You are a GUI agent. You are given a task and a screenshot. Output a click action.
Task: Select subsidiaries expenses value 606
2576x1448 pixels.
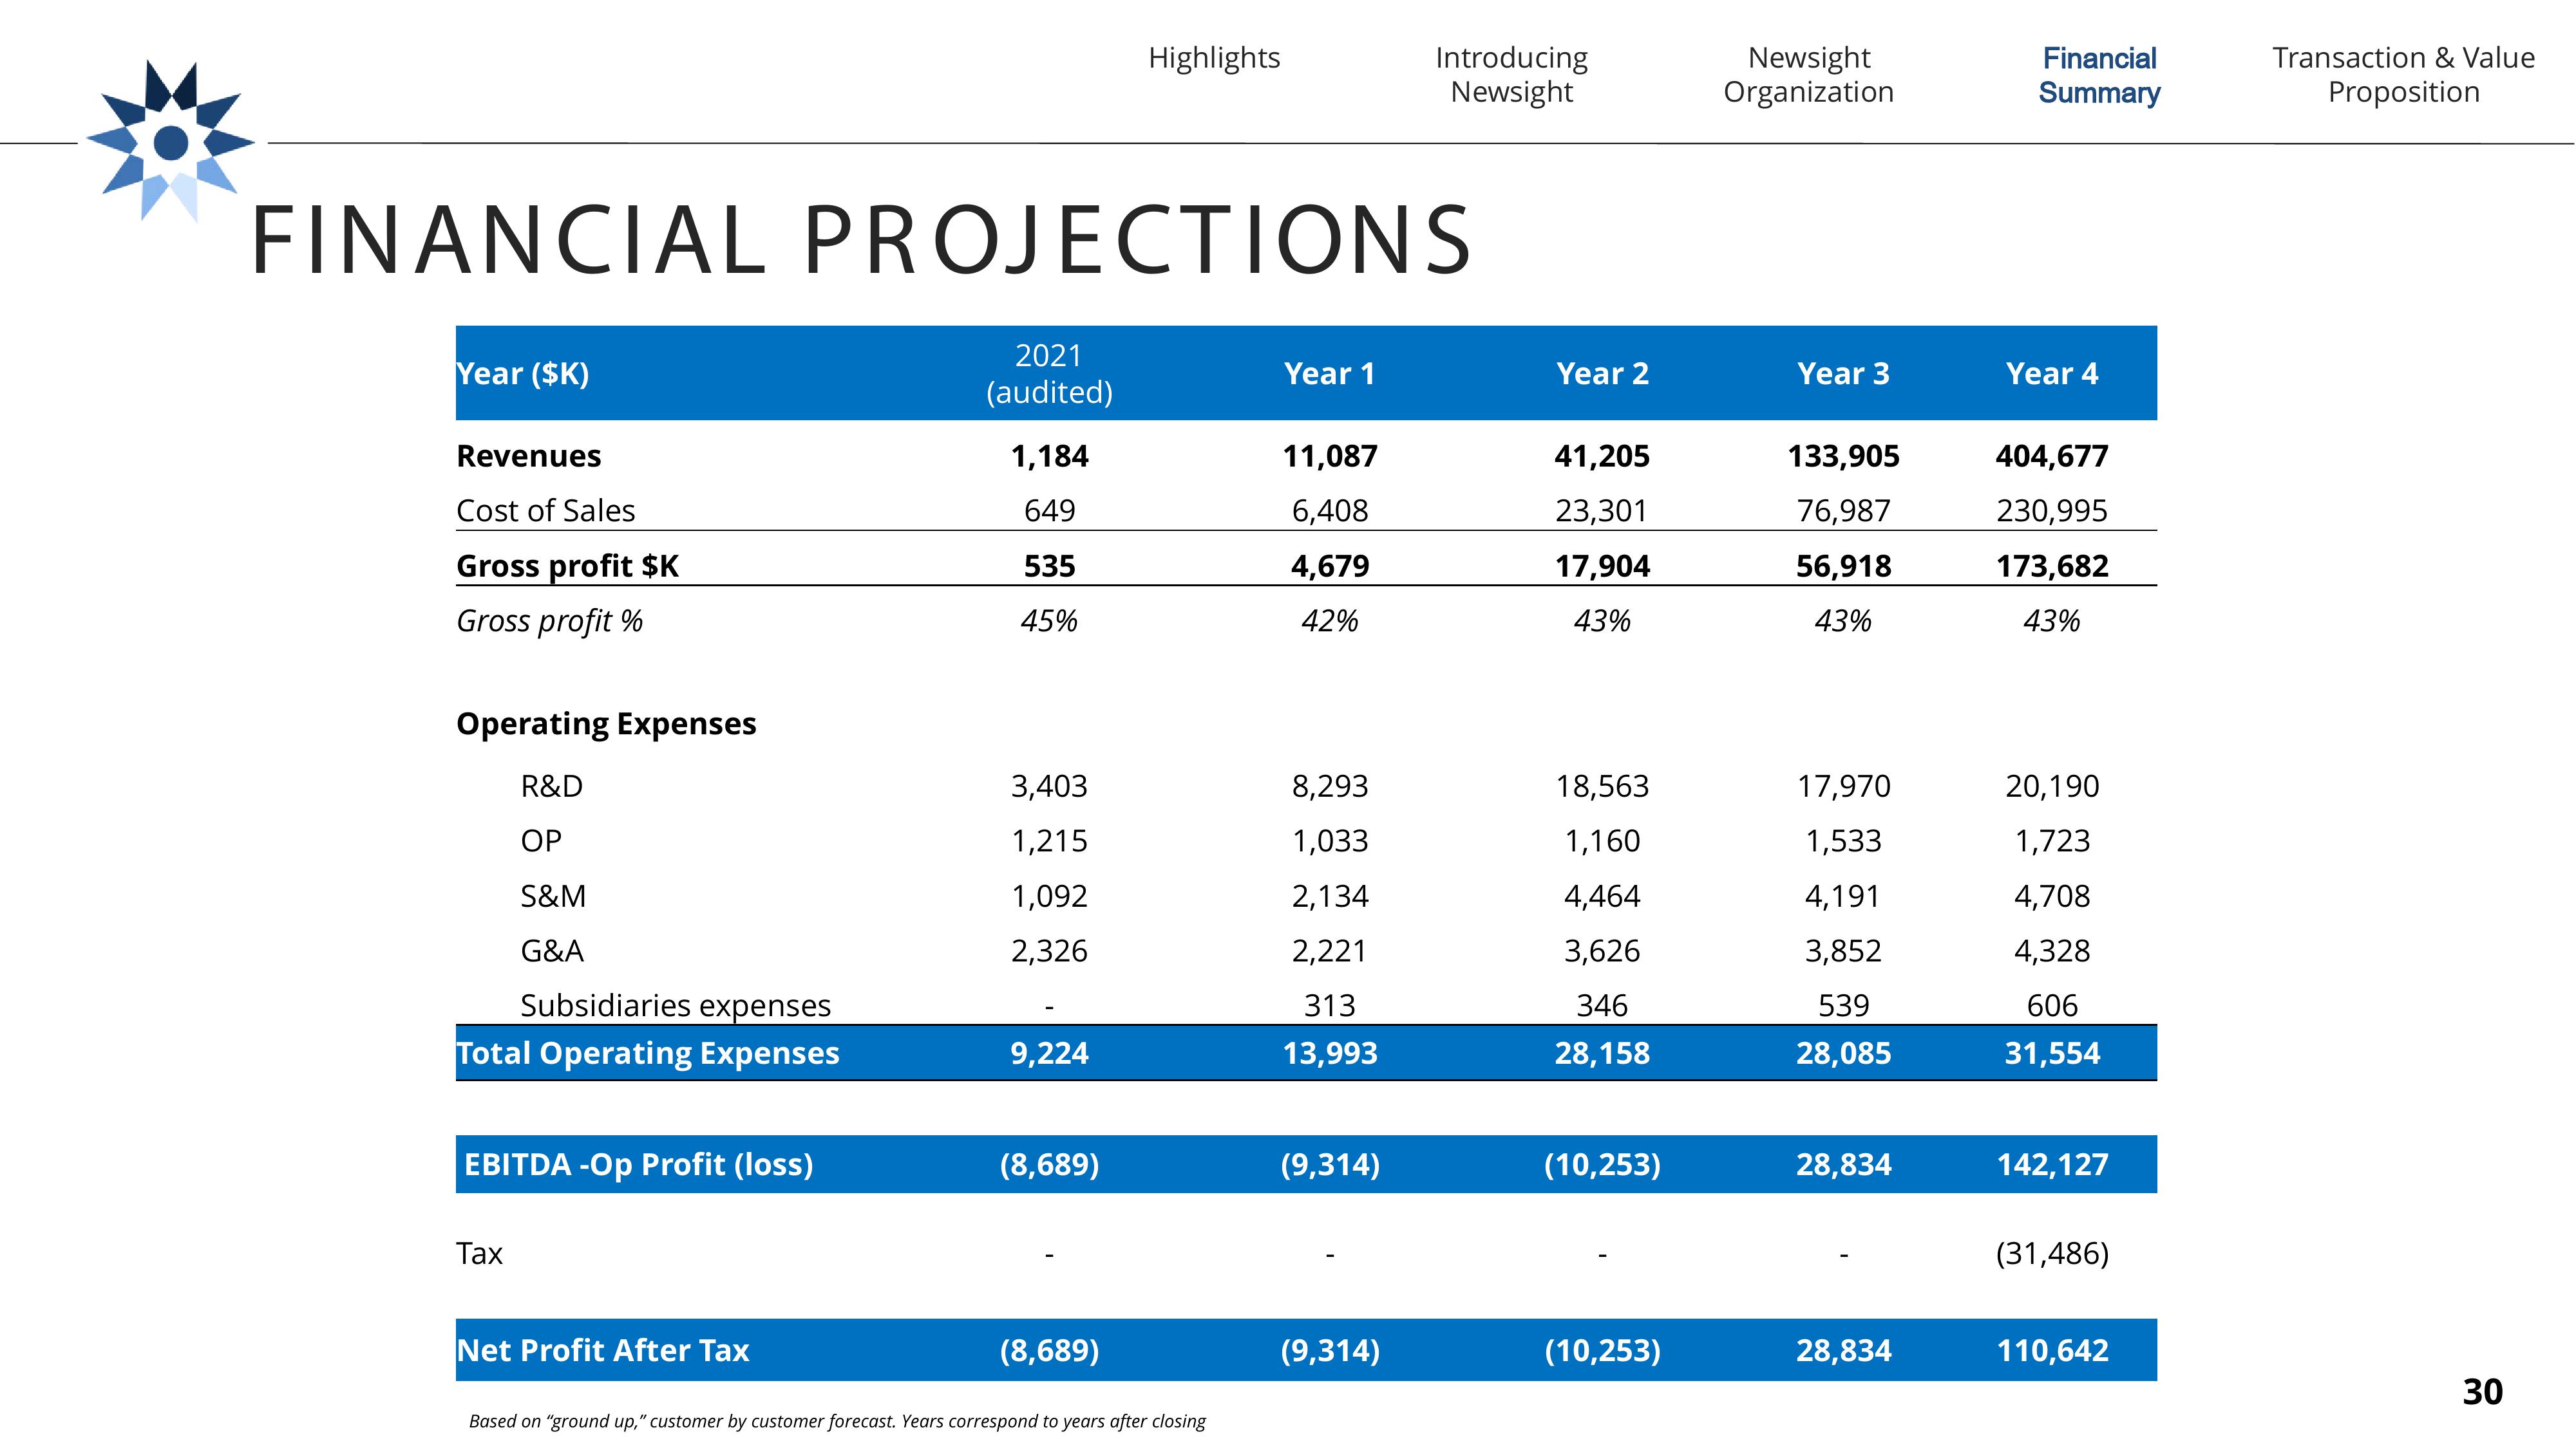click(x=2052, y=1005)
